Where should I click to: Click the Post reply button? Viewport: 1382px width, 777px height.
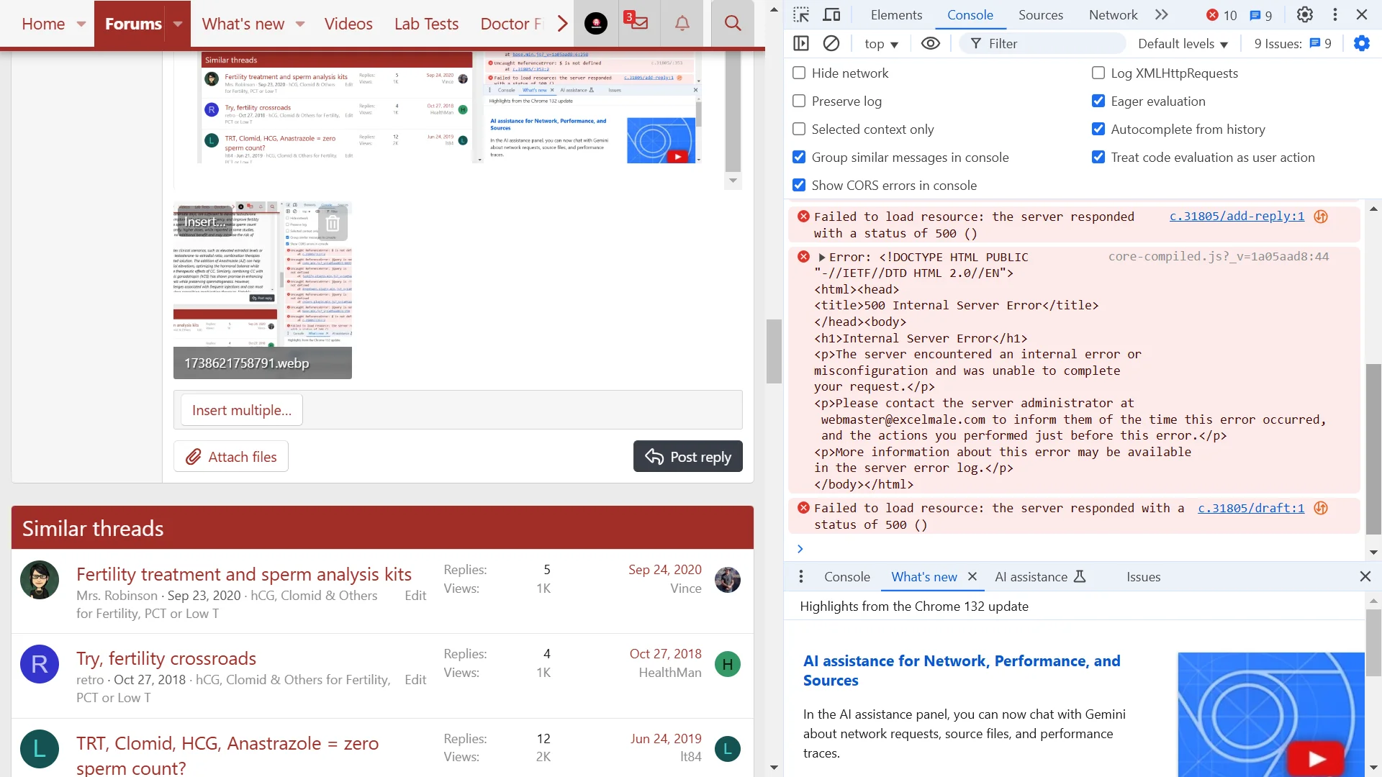click(x=687, y=457)
